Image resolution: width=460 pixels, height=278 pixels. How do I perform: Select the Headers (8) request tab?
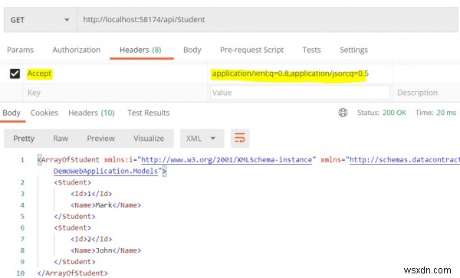pos(140,50)
